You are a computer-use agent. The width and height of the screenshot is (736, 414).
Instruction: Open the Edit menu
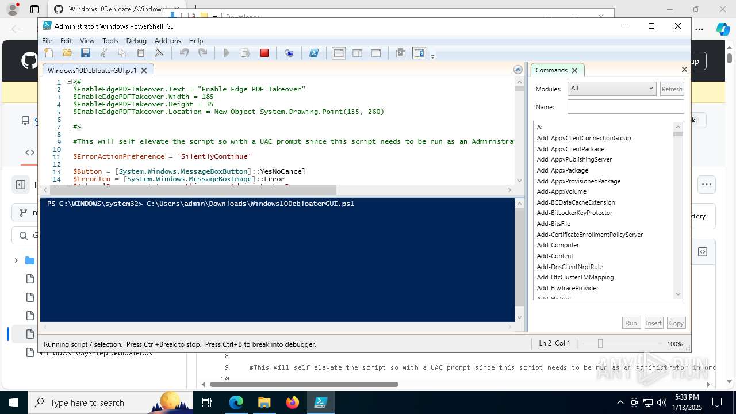(x=66, y=41)
